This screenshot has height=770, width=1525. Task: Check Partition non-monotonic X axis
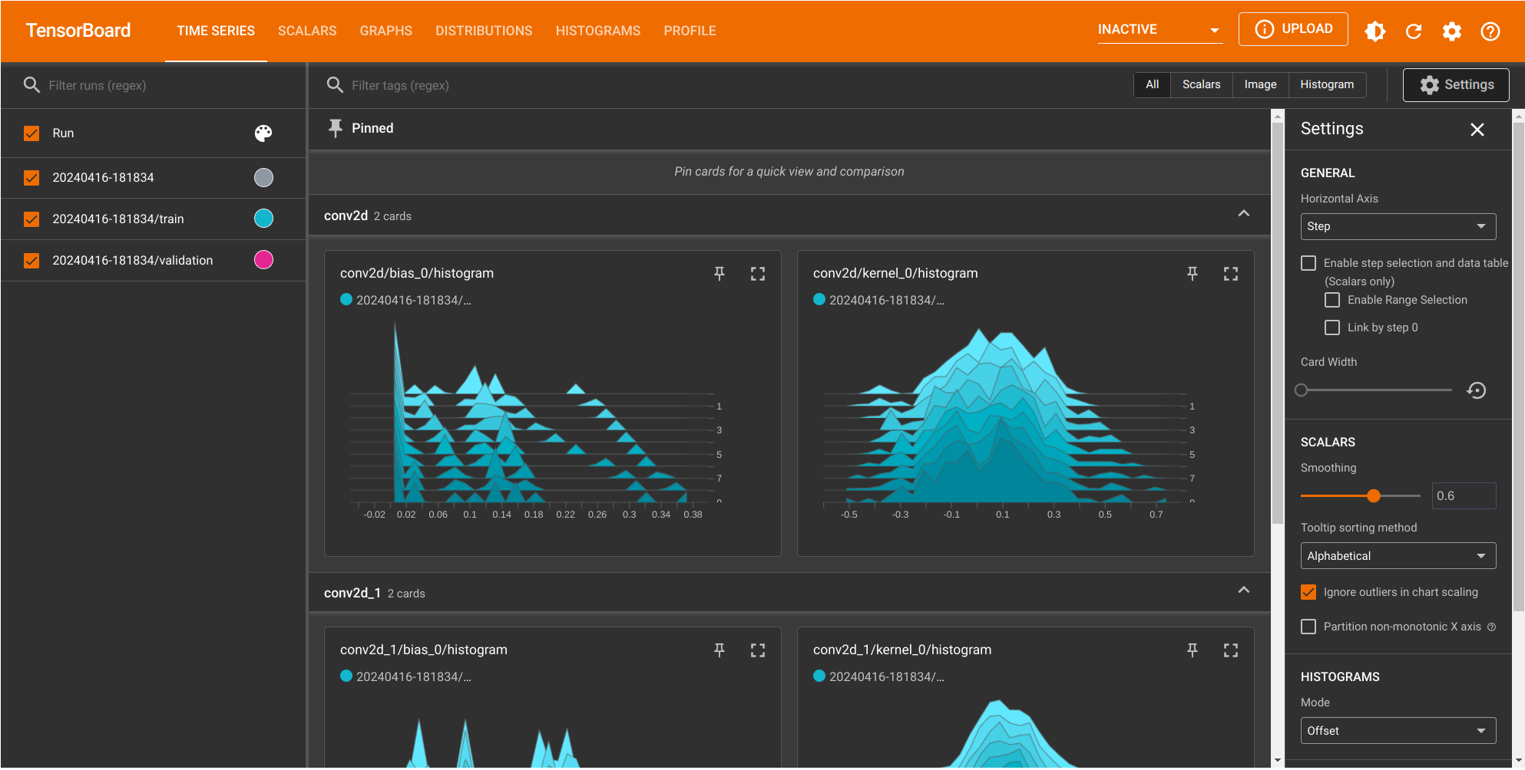[1308, 627]
